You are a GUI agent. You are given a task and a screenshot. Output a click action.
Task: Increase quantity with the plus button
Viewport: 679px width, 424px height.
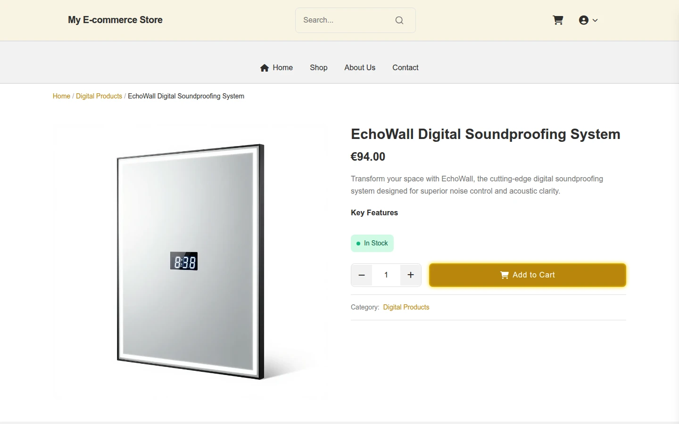(411, 275)
